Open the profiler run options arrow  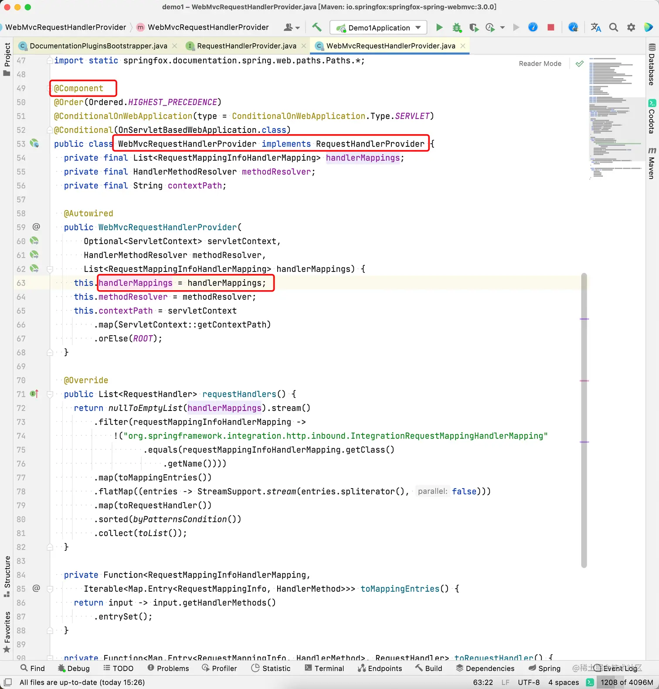coord(503,27)
